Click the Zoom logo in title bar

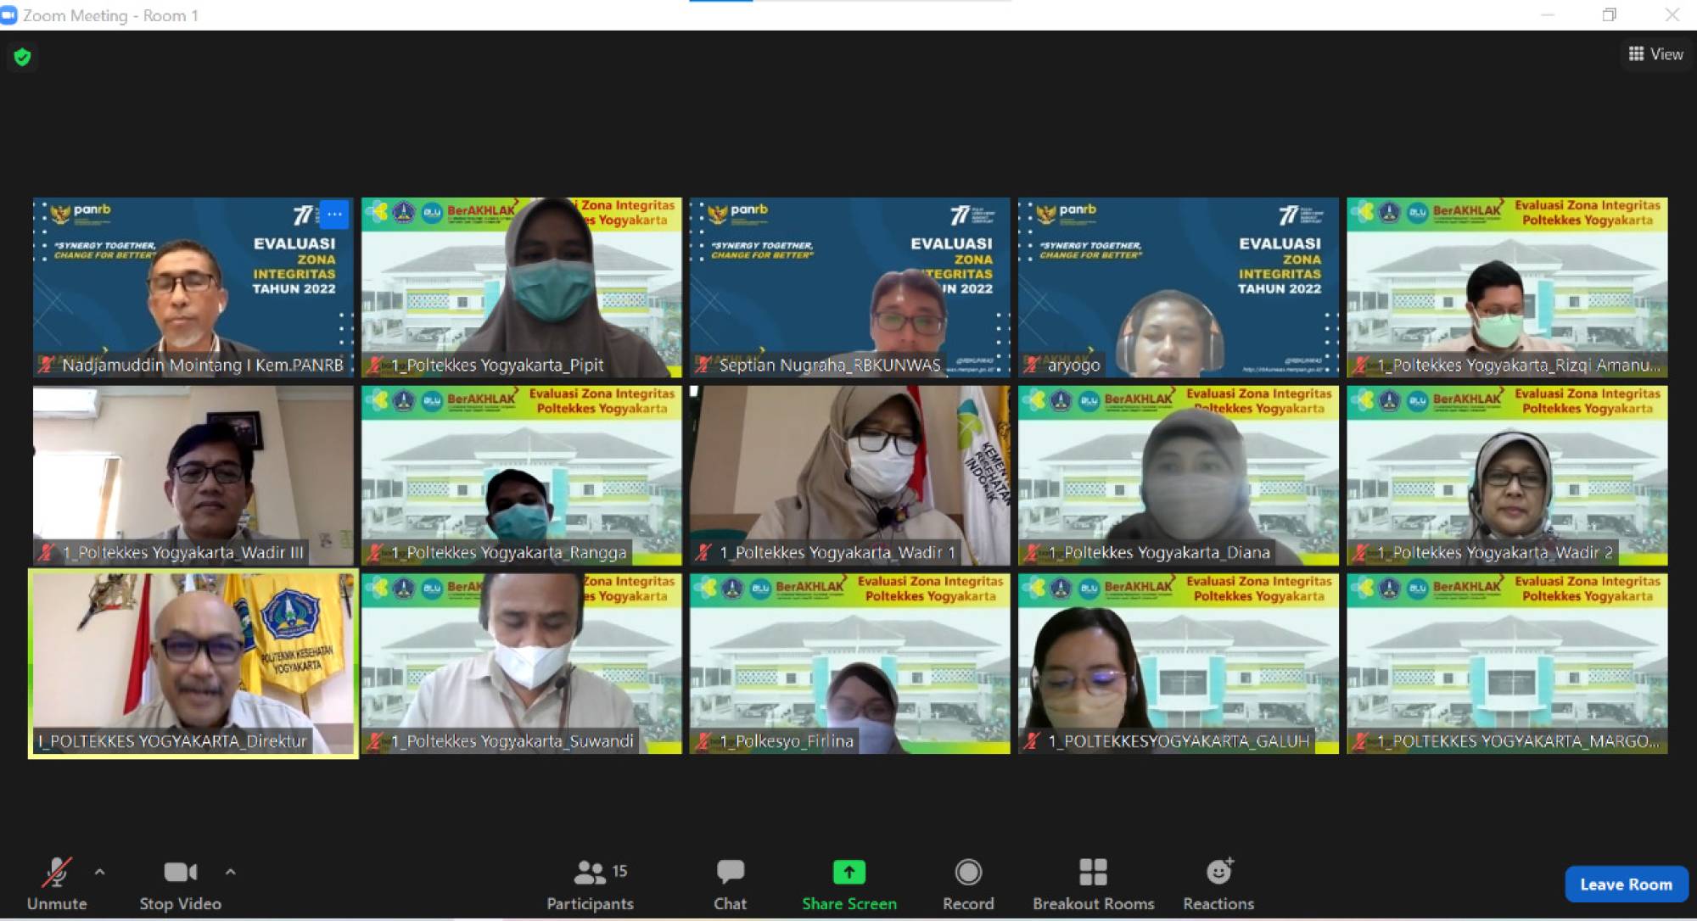(9, 15)
